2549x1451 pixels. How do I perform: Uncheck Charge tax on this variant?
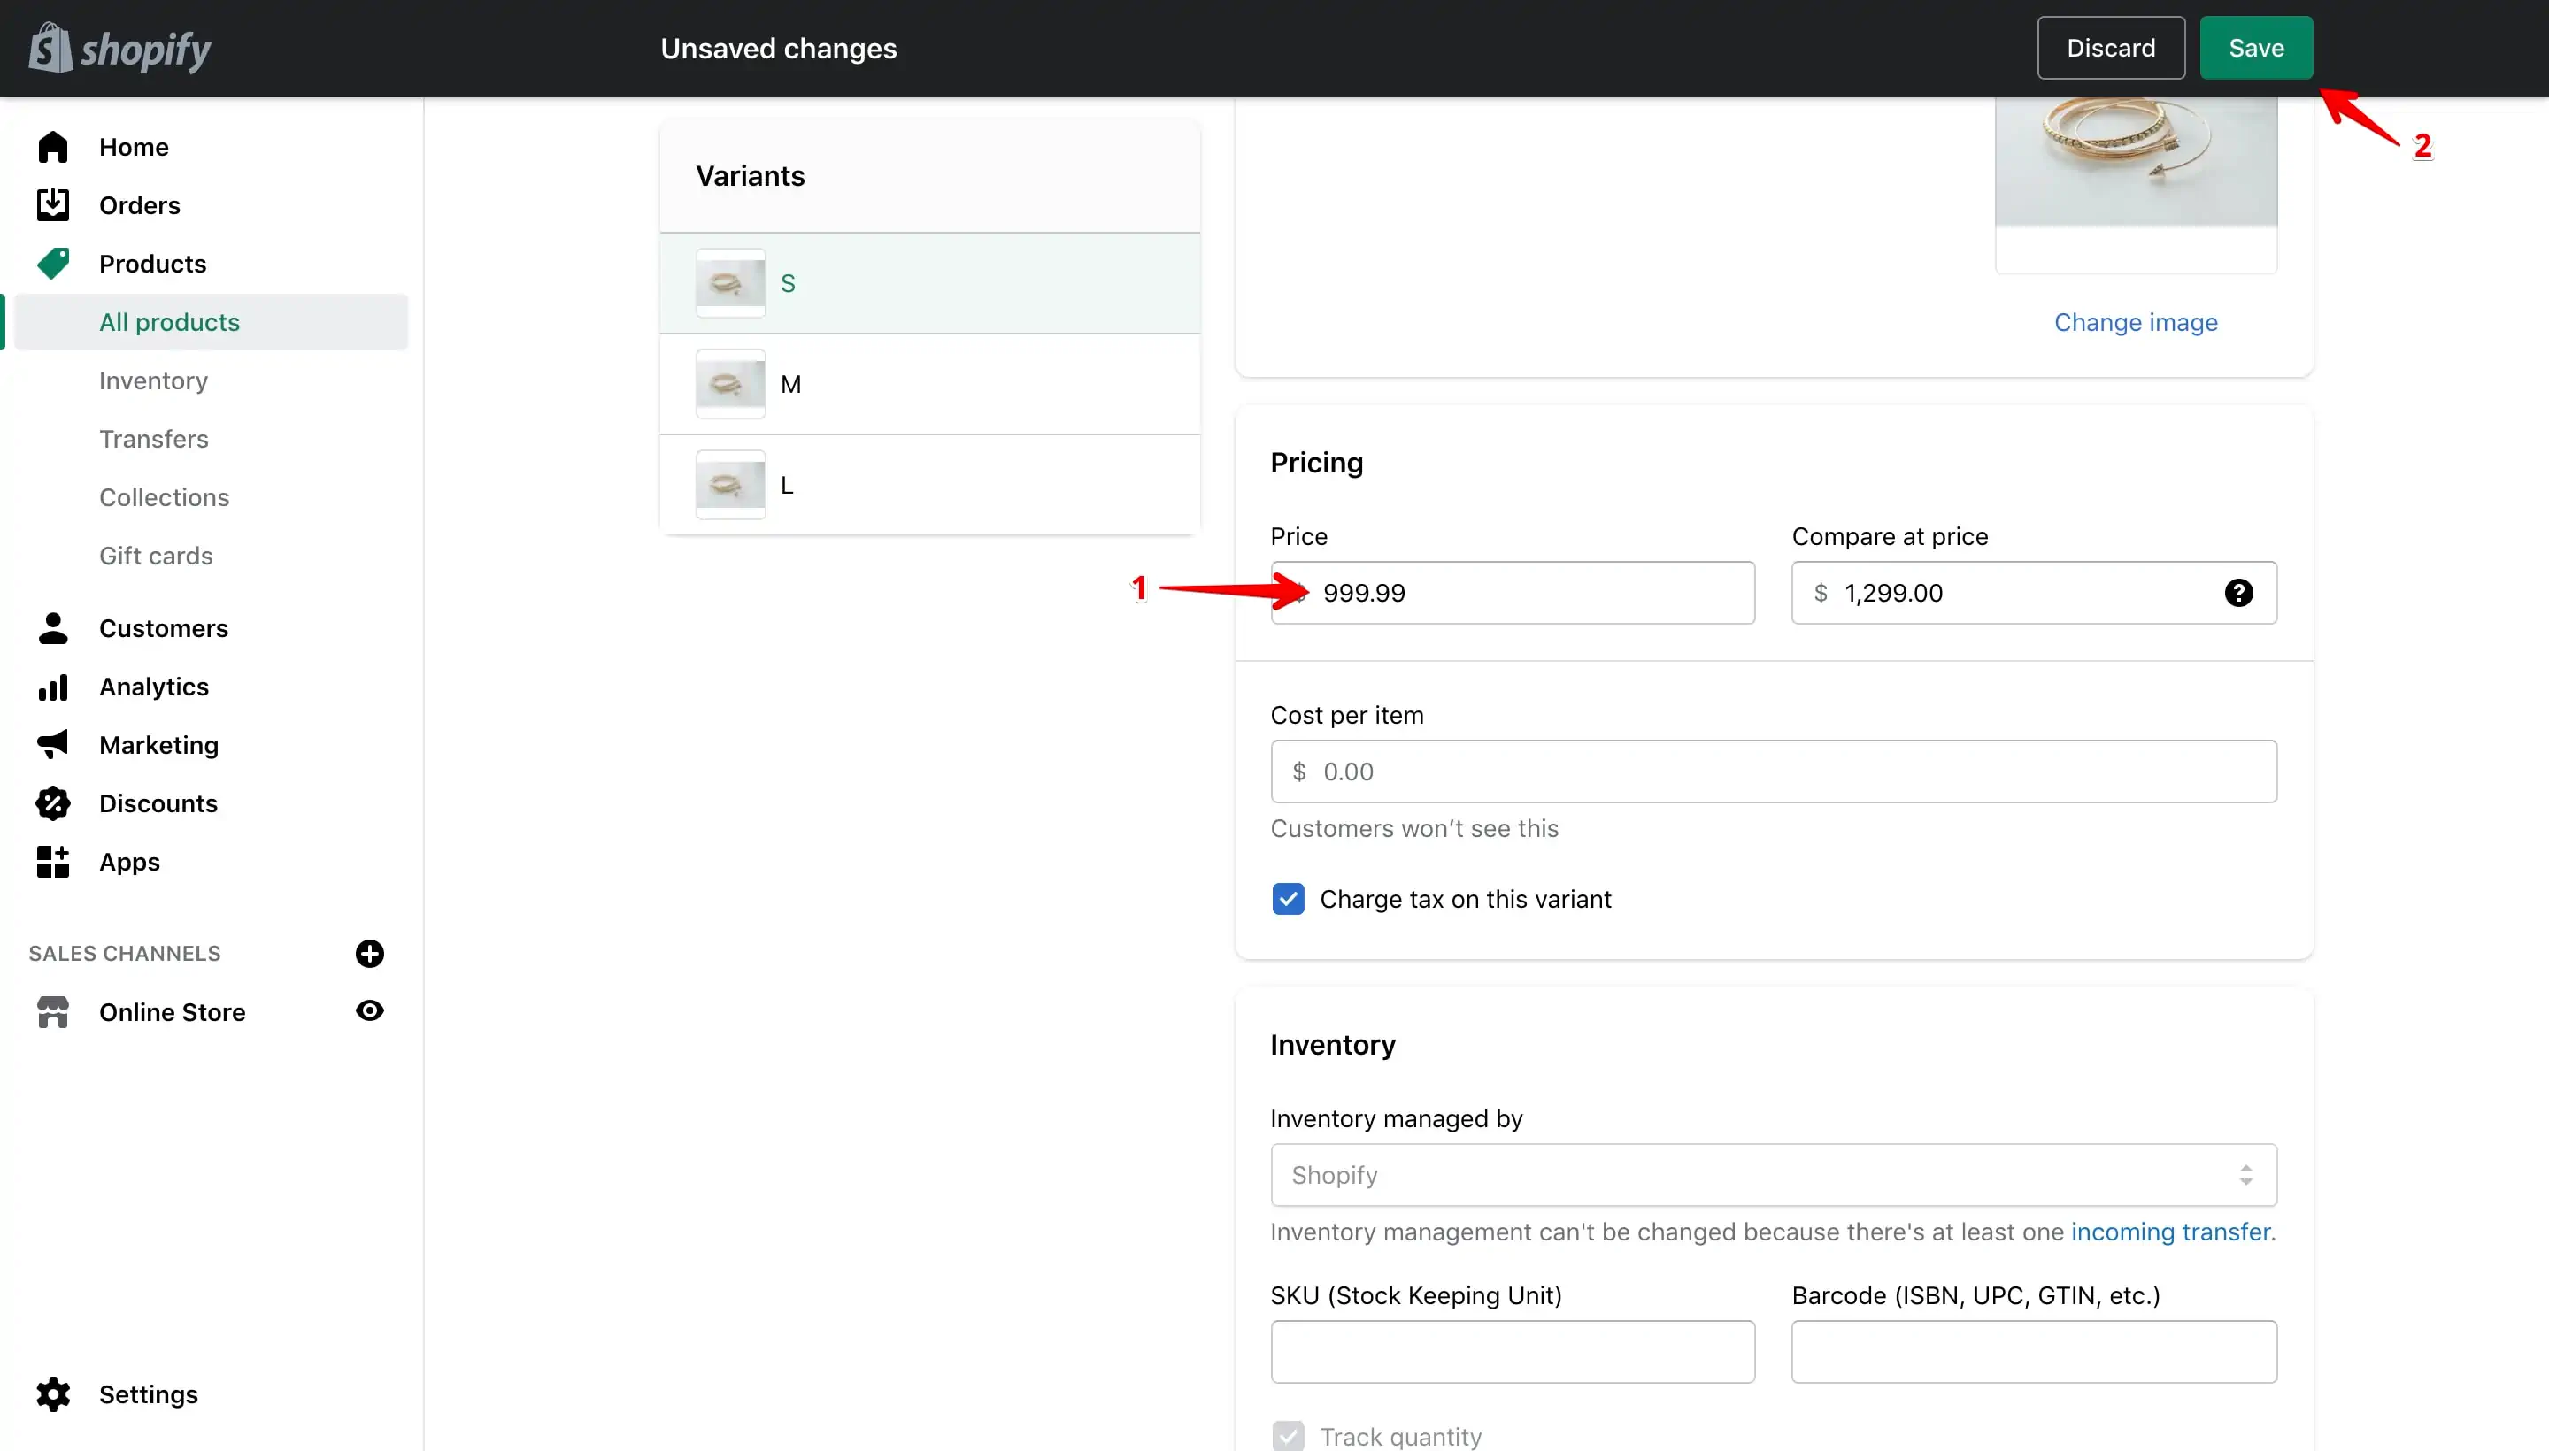pos(1288,899)
